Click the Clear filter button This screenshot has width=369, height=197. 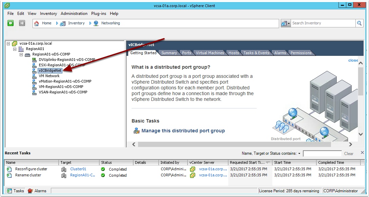(349, 154)
